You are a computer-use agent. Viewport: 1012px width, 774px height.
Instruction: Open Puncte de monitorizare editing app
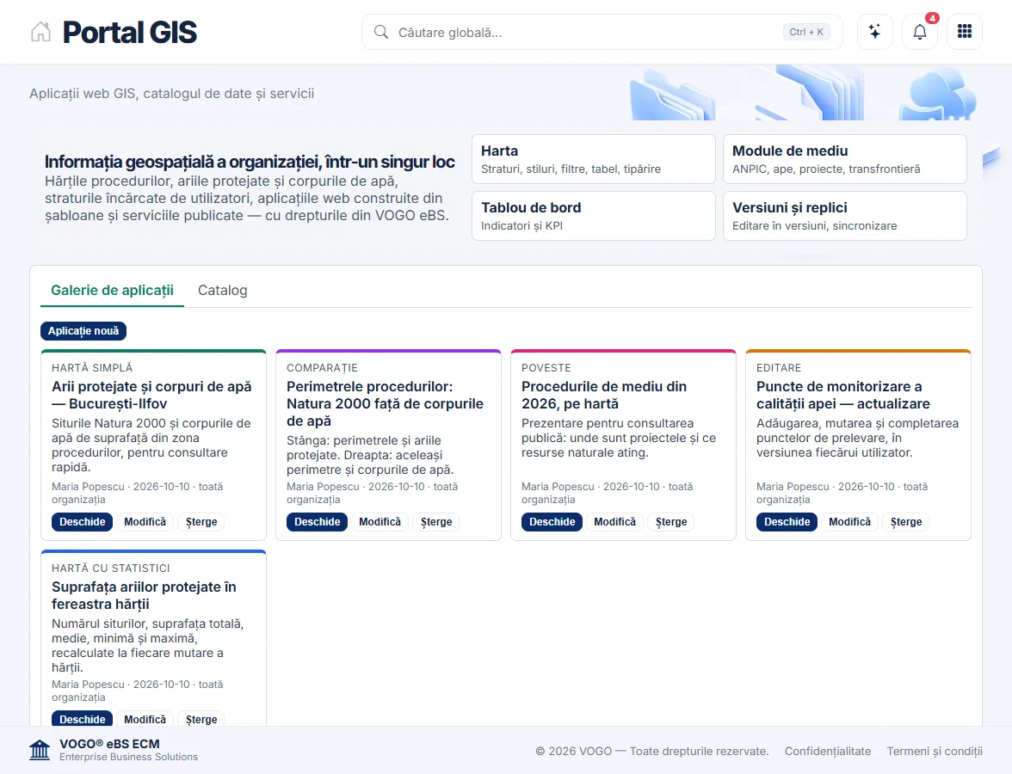coord(787,522)
